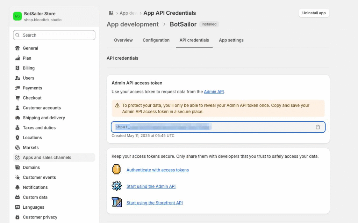Open the Admin API link
This screenshot has width=358, height=223.
tap(214, 92)
